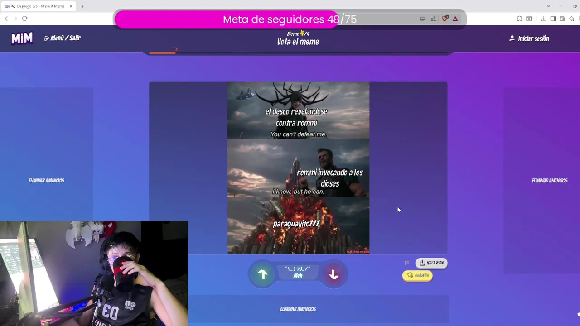Click the Hela meme image
580x326 pixels.
point(298,168)
